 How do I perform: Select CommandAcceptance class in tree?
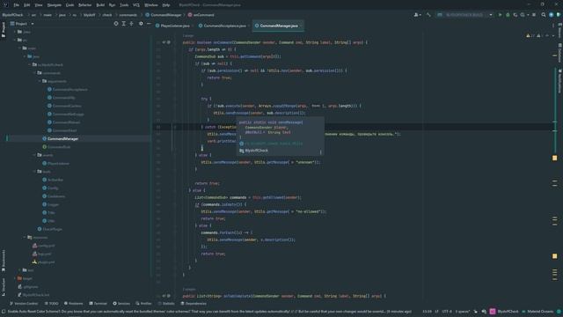tap(70, 90)
